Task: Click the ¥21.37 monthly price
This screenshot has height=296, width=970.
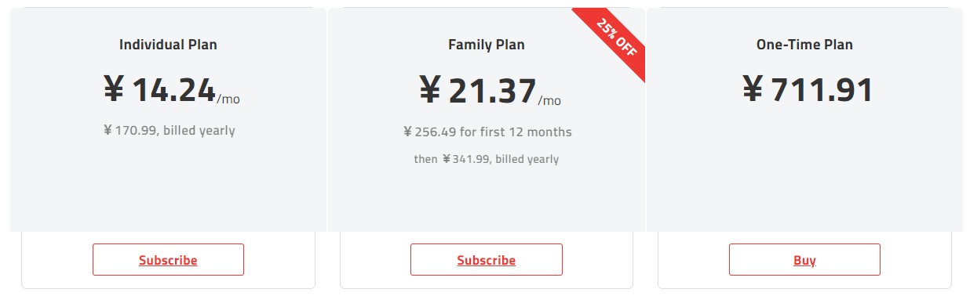Action: (477, 91)
